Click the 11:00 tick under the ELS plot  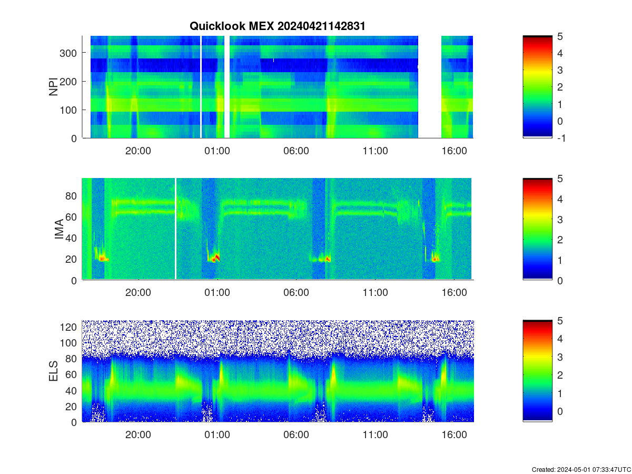pyautogui.click(x=375, y=435)
